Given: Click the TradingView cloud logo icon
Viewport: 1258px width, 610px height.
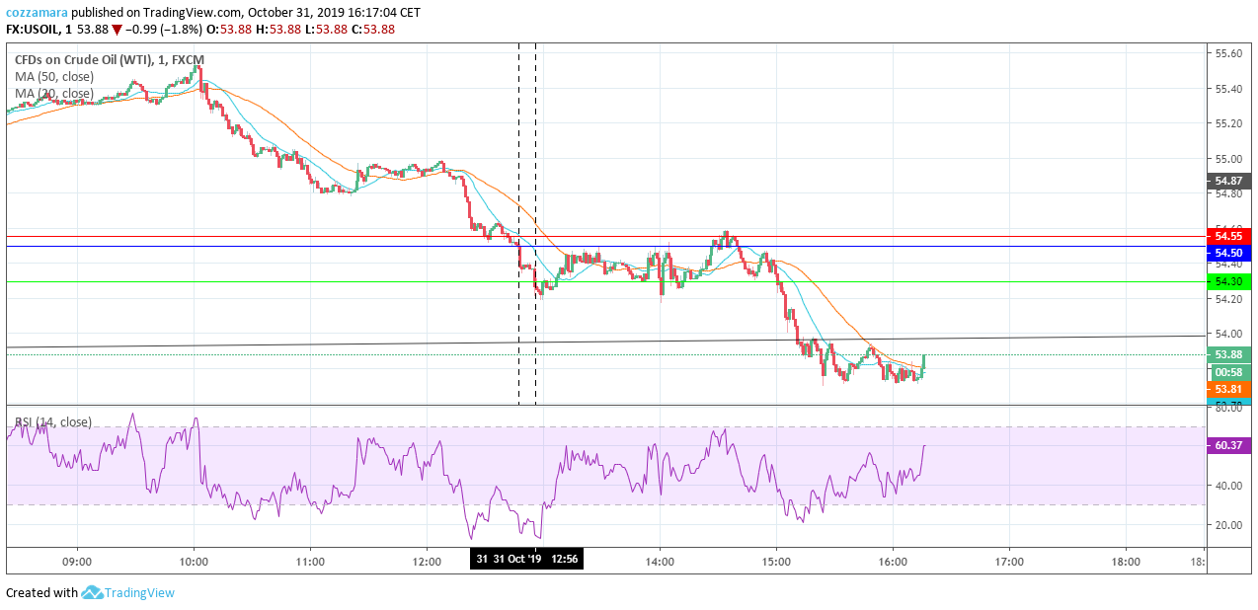Looking at the screenshot, I should click(x=93, y=592).
